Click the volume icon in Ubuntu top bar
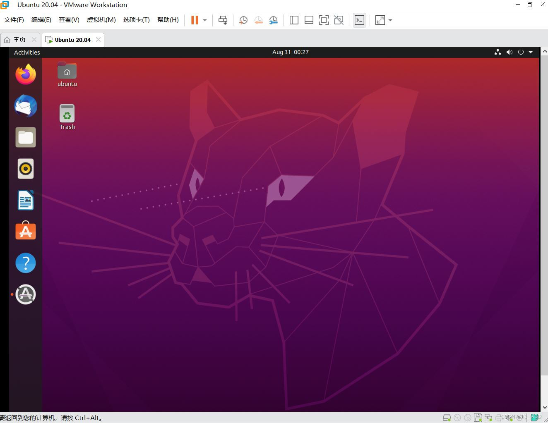Image resolution: width=548 pixels, height=423 pixels. 509,52
